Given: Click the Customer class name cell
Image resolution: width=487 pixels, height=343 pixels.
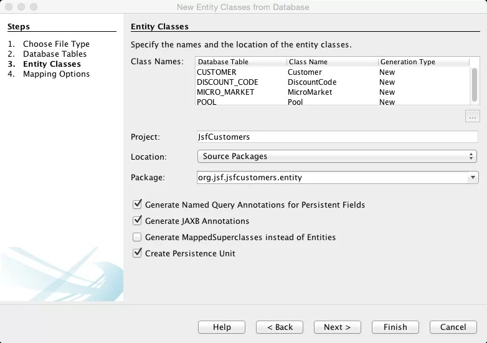Looking at the screenshot, I should pos(305,72).
